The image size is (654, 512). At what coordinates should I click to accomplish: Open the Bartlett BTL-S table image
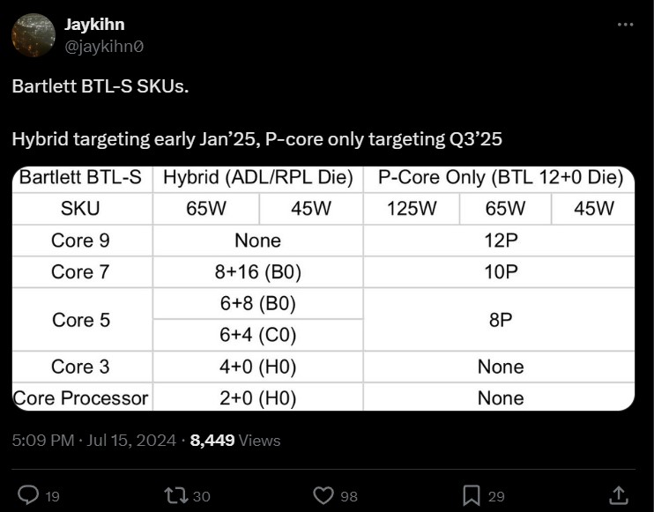tap(323, 288)
